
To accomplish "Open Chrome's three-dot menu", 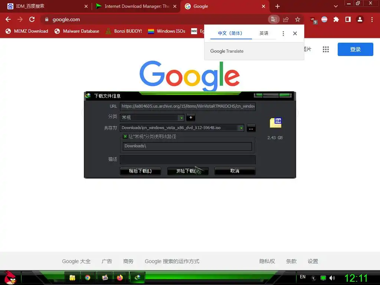I will coord(372,19).
